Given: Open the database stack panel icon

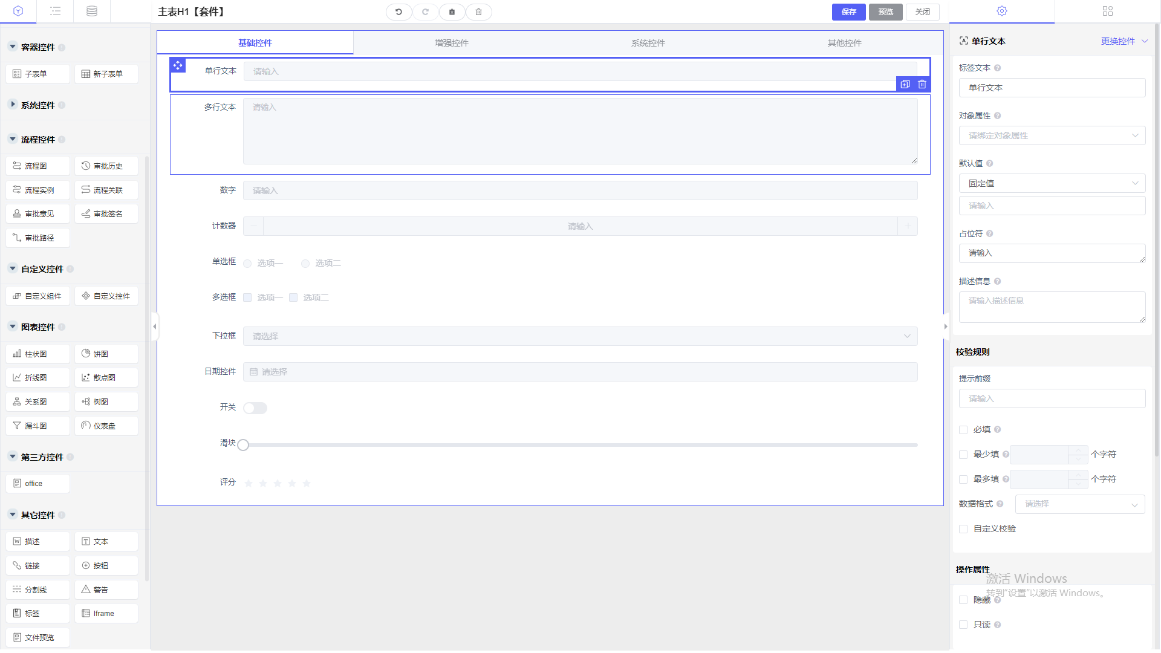Looking at the screenshot, I should click(92, 11).
